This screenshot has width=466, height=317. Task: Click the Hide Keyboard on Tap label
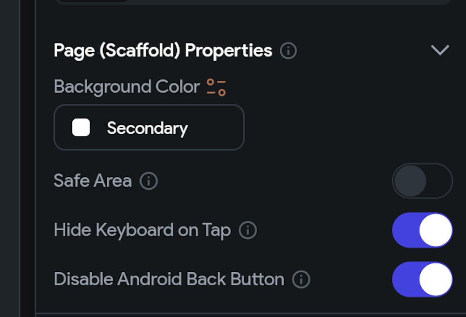point(142,230)
